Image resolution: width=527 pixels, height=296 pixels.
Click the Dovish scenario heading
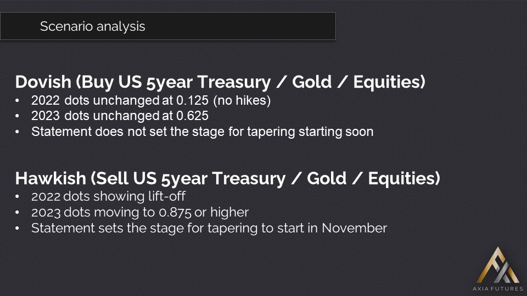220,82
